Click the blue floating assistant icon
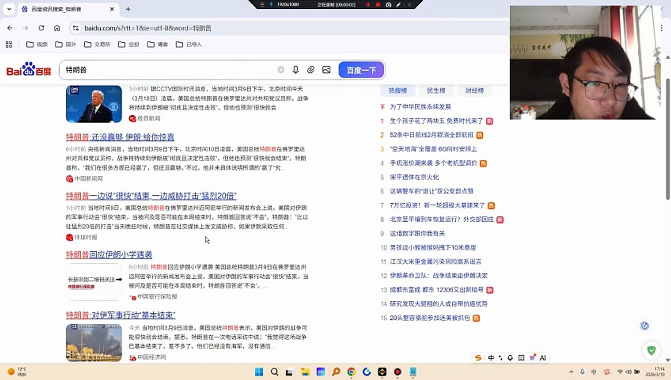The image size is (671, 380). pos(644,326)
